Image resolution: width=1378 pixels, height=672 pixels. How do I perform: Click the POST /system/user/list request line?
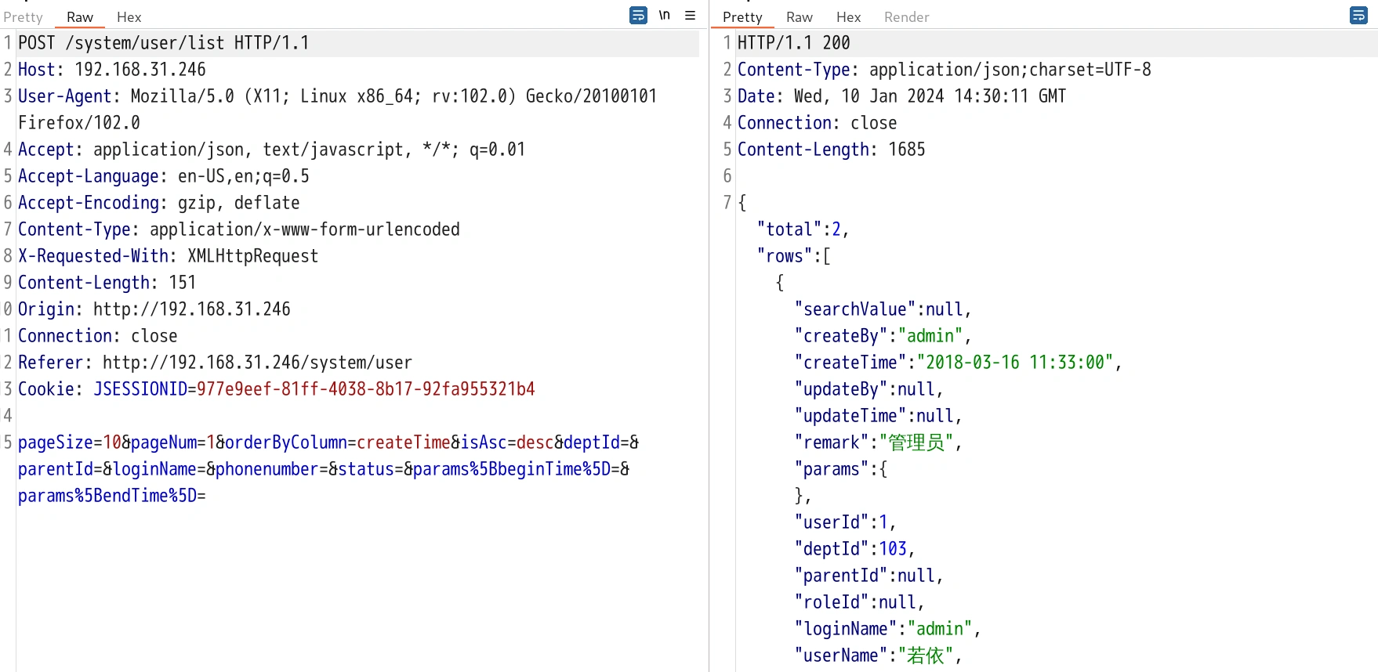tap(163, 43)
